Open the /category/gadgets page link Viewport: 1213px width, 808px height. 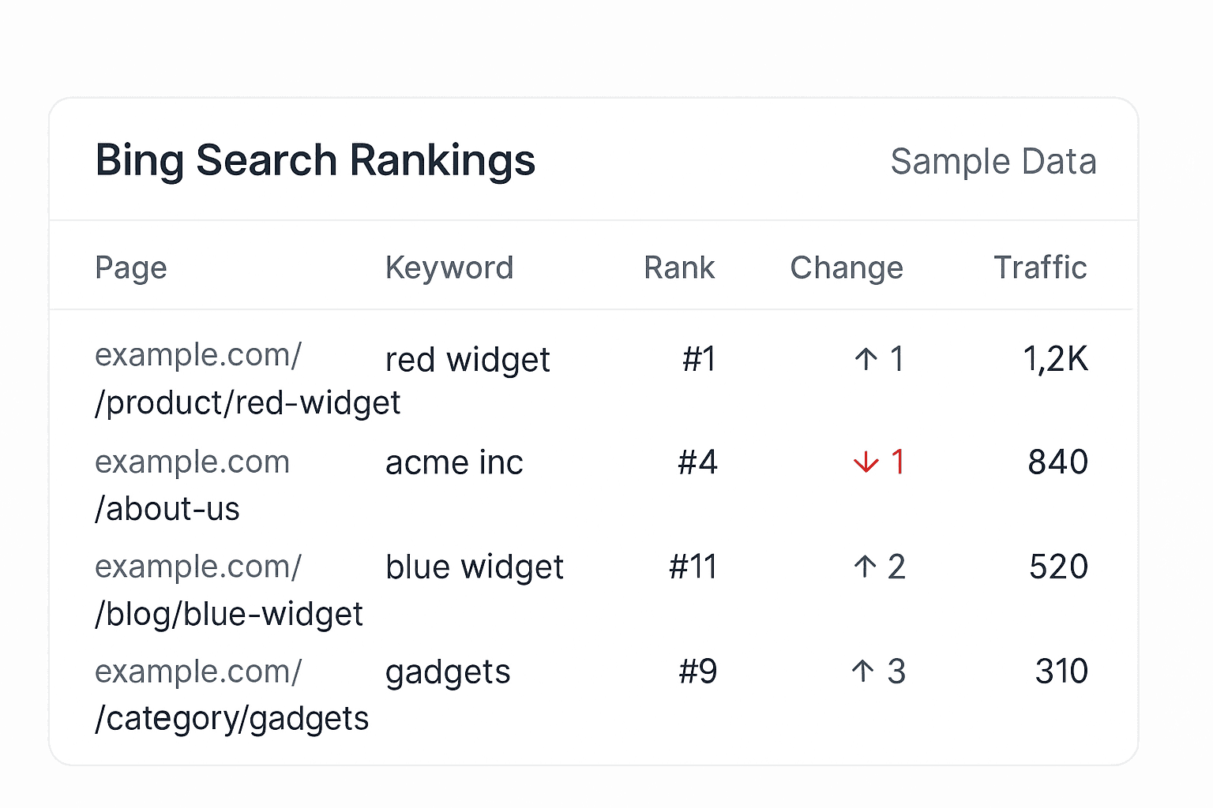coord(231,719)
